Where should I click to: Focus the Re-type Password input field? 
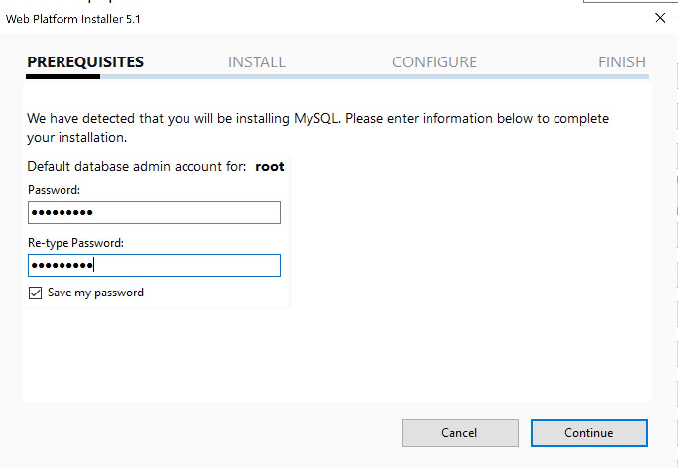[154, 265]
